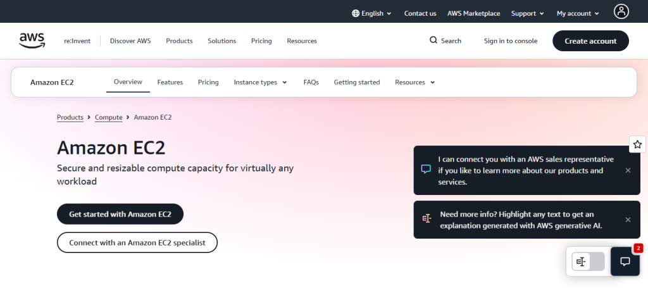This screenshot has height=288, width=648.
Task: Open the English language dropdown
Action: (372, 13)
